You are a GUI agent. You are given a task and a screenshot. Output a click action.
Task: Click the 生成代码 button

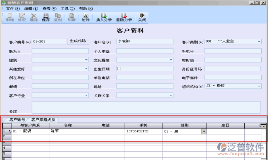pyautogui.click(x=78, y=41)
